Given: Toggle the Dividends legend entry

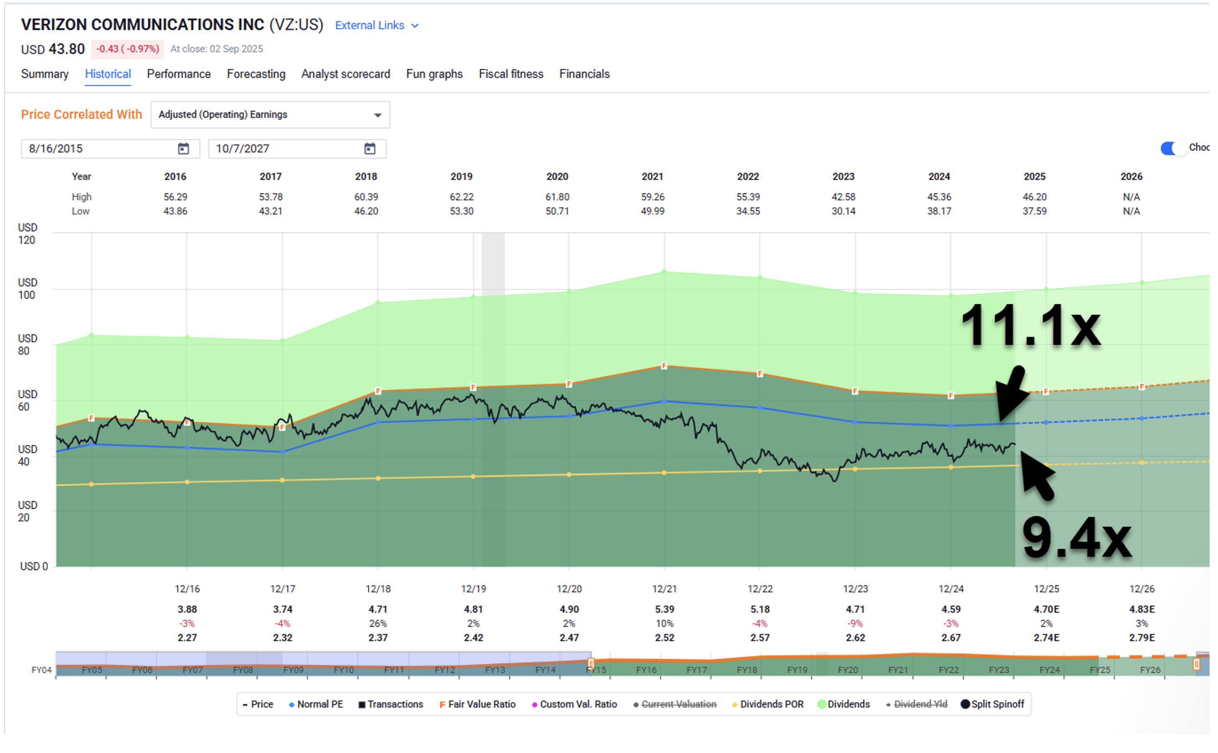Looking at the screenshot, I should pyautogui.click(x=844, y=705).
